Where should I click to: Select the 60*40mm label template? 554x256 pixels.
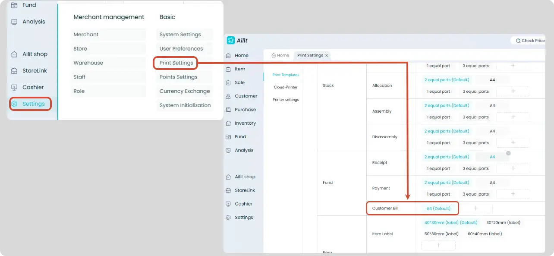[485, 234]
